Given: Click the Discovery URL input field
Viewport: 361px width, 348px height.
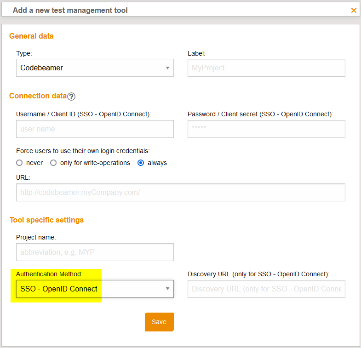Looking at the screenshot, I should click(266, 289).
